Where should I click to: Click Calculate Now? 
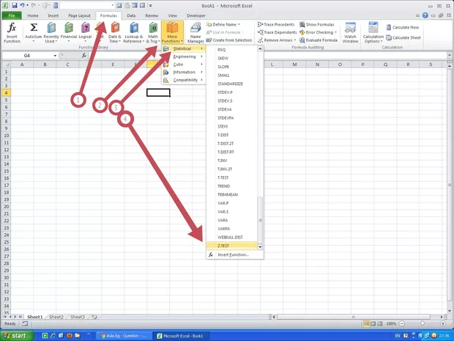coord(403,27)
